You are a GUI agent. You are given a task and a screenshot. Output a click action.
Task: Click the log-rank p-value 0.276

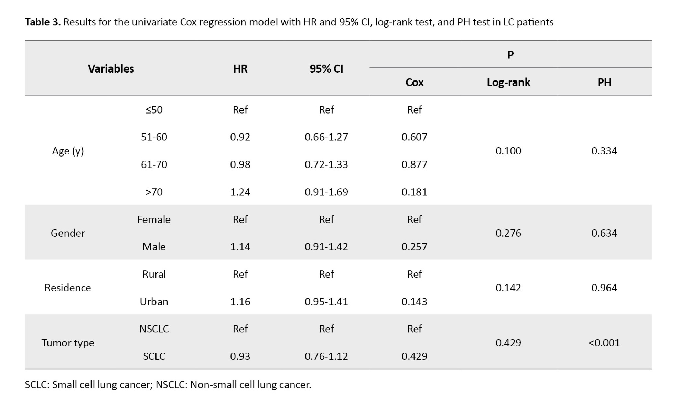pos(508,233)
